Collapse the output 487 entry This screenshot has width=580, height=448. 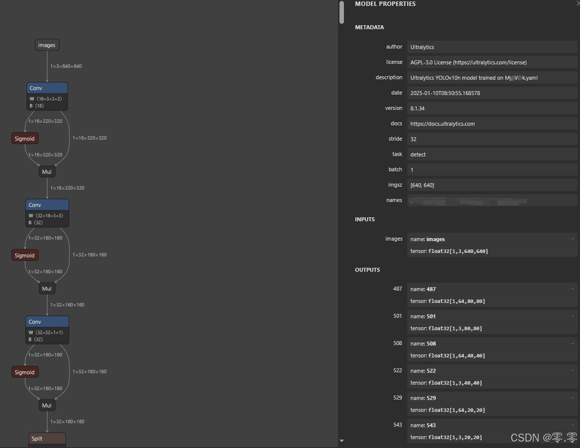click(x=572, y=289)
